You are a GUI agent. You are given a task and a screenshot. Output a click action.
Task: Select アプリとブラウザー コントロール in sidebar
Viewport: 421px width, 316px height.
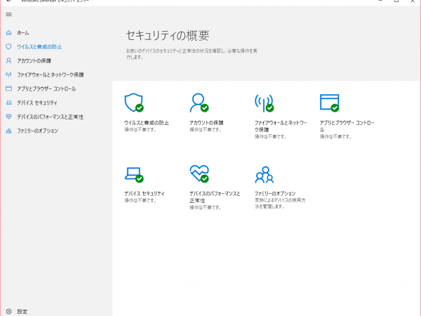(46, 88)
